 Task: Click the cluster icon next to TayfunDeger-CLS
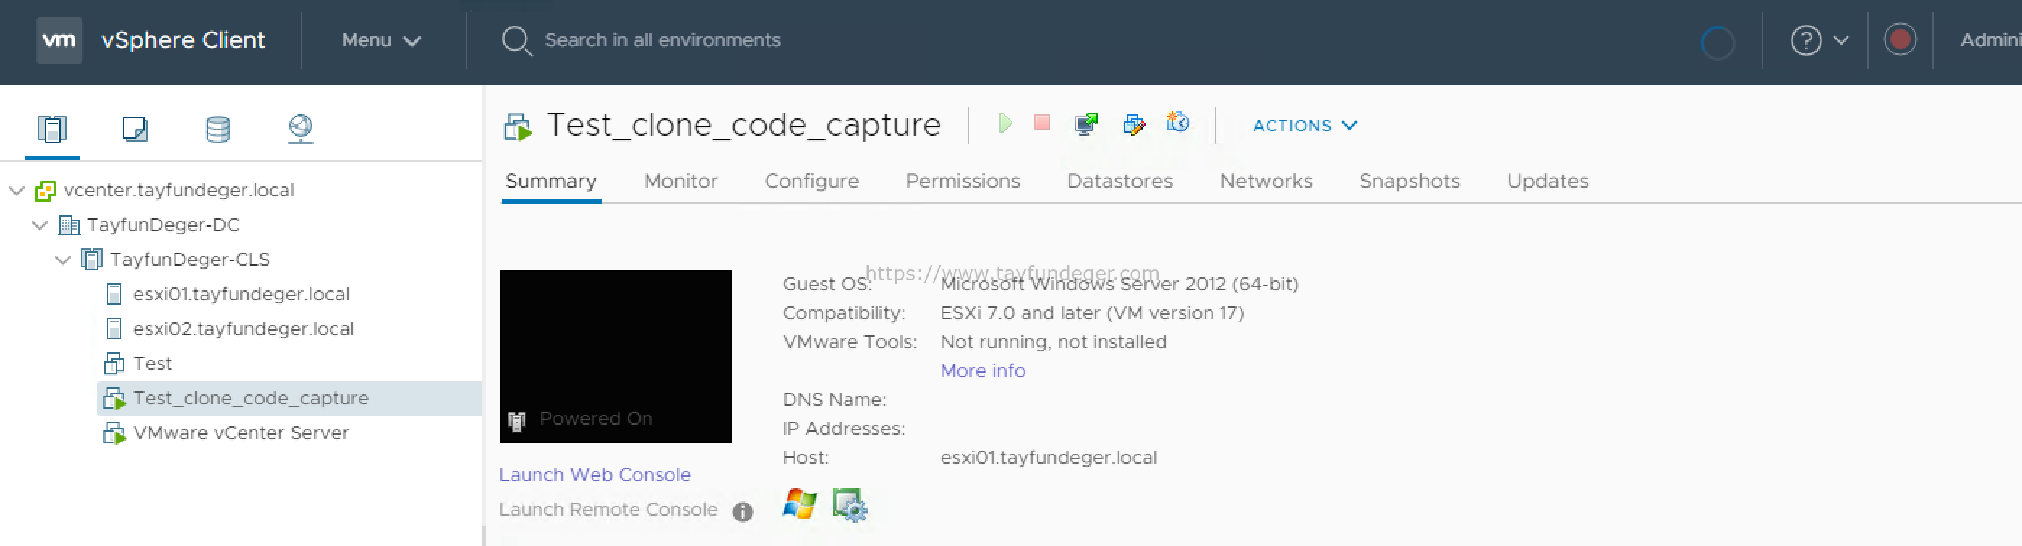click(92, 259)
